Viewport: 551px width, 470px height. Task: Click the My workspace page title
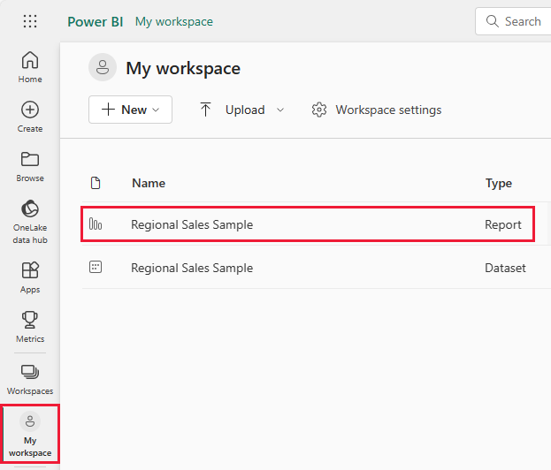click(x=183, y=68)
